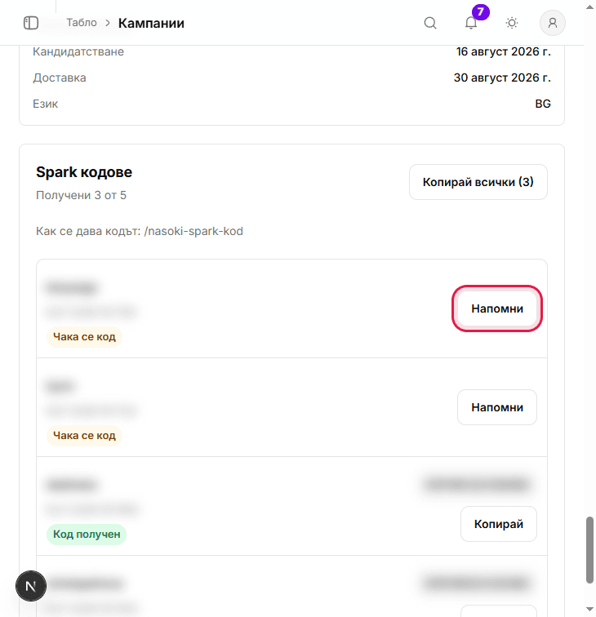Select the /nasoki-spark-kod instruction text
This screenshot has width=596, height=617.
(140, 231)
